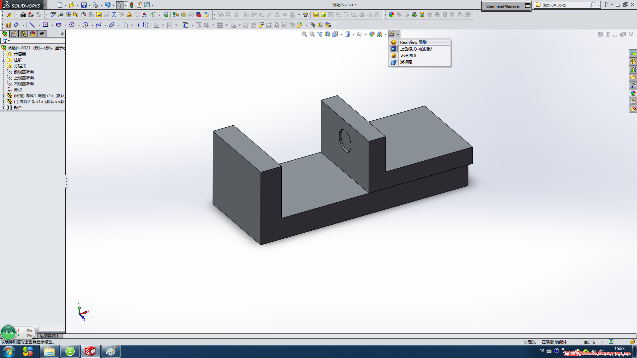Select the sketch Line tool
637x358 pixels.
[32, 25]
